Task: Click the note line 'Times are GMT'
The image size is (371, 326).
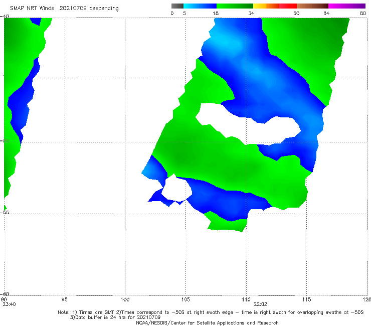Action: (x=97, y=312)
